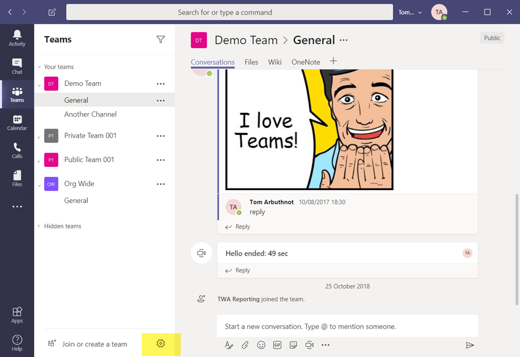Click the filter teams funnel icon
This screenshot has height=357, width=520.
pyautogui.click(x=160, y=40)
